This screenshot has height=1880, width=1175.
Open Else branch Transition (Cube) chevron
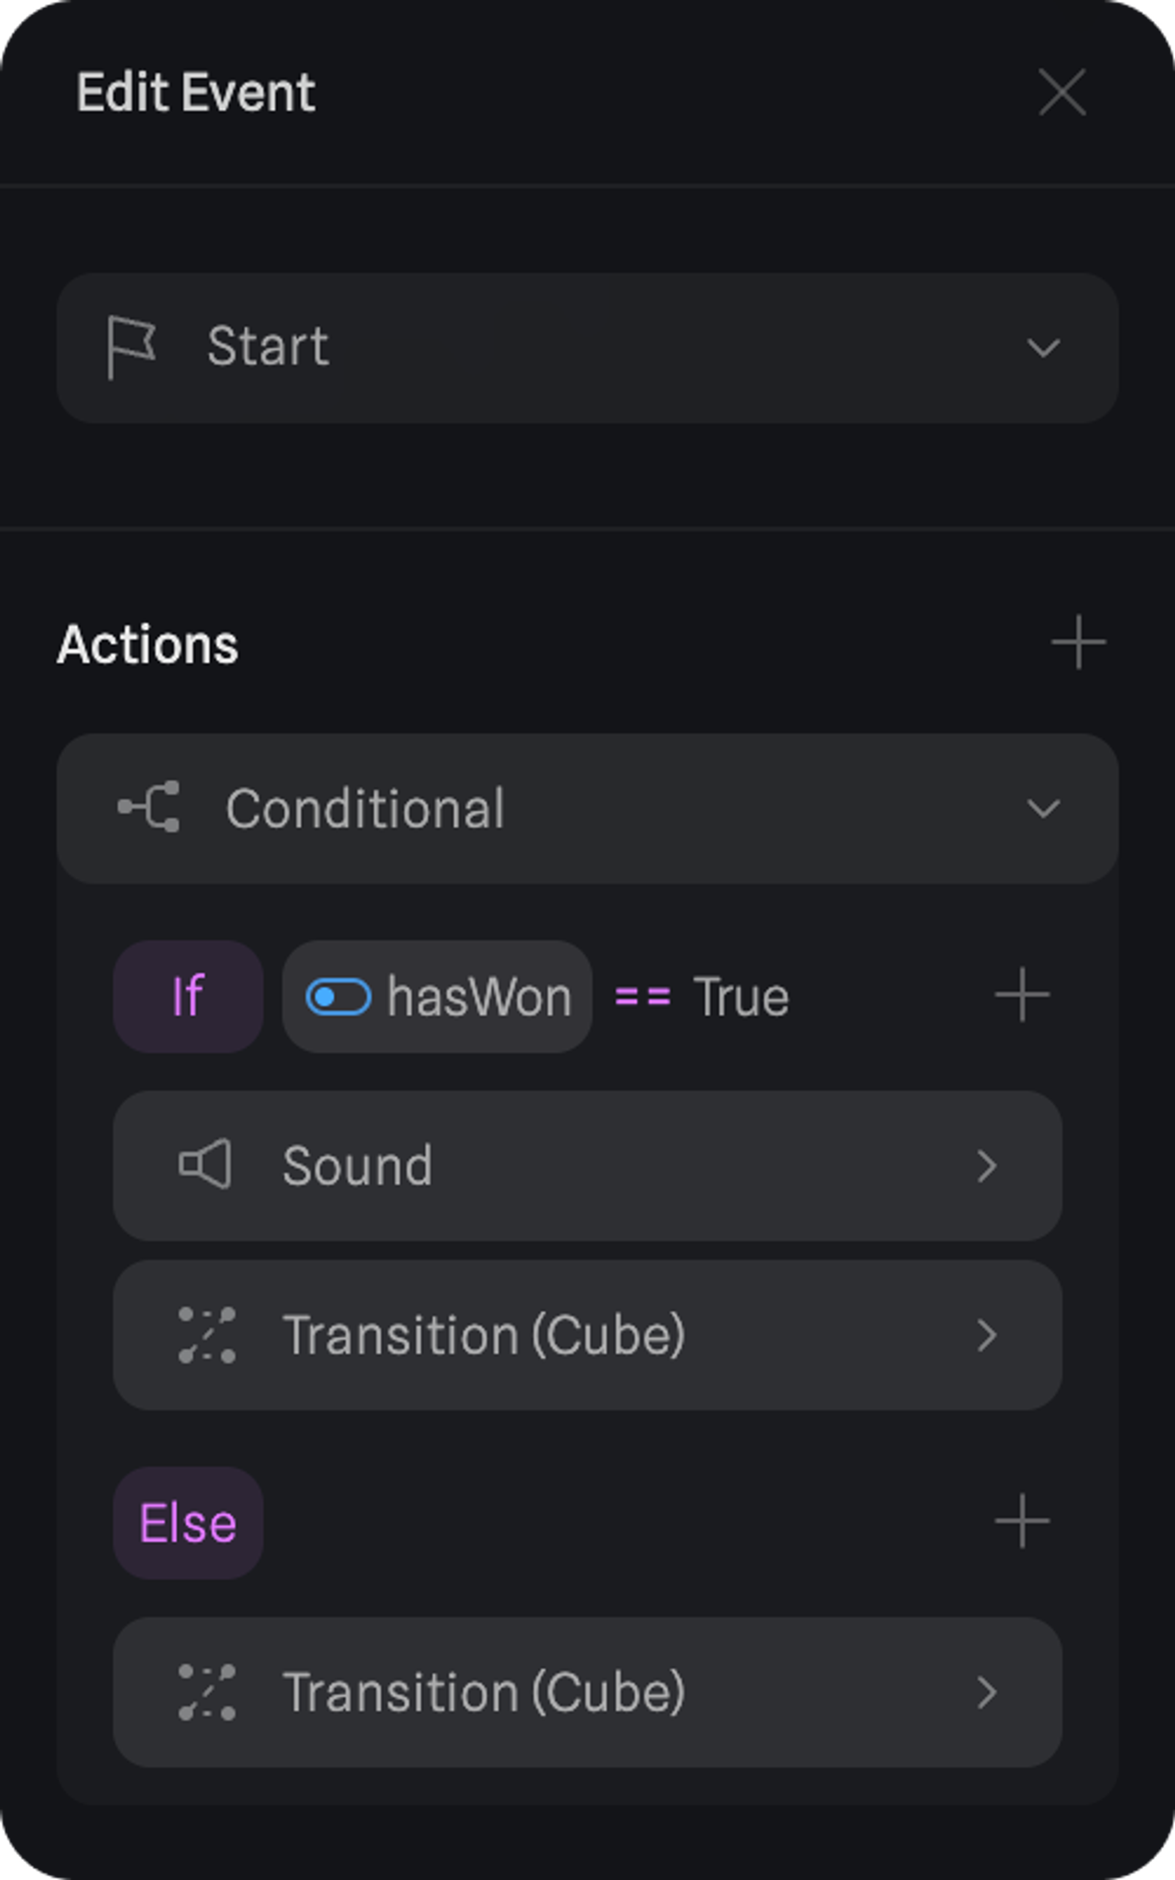tap(986, 1693)
